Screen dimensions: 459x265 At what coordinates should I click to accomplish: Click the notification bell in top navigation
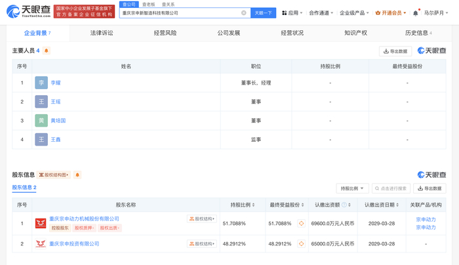point(415,13)
